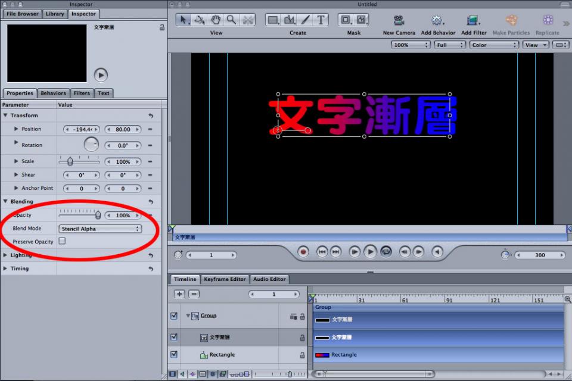Uncheck the Group layer visibility checkbox
572x381 pixels.
(174, 316)
